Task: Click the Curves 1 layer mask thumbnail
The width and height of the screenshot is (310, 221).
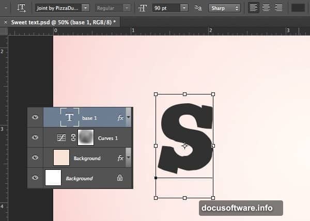Action: 85,138
